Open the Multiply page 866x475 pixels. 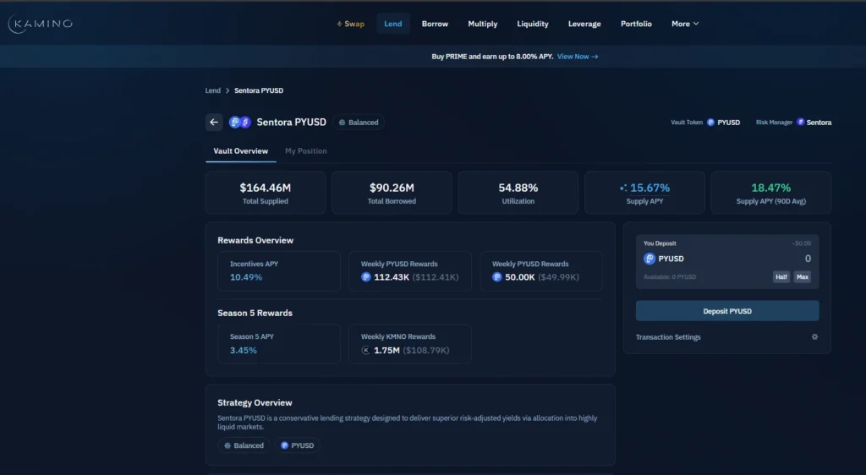(483, 24)
